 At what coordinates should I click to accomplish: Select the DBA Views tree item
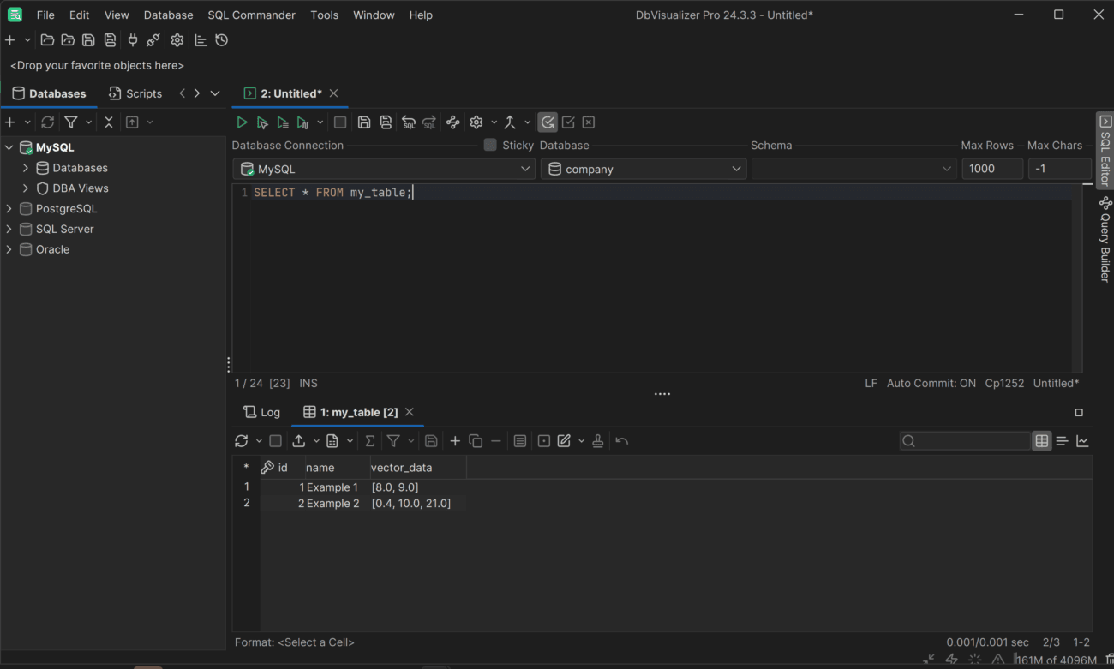[81, 188]
